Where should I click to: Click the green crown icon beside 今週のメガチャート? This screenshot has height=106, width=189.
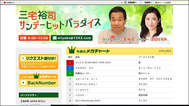click(x=72, y=50)
